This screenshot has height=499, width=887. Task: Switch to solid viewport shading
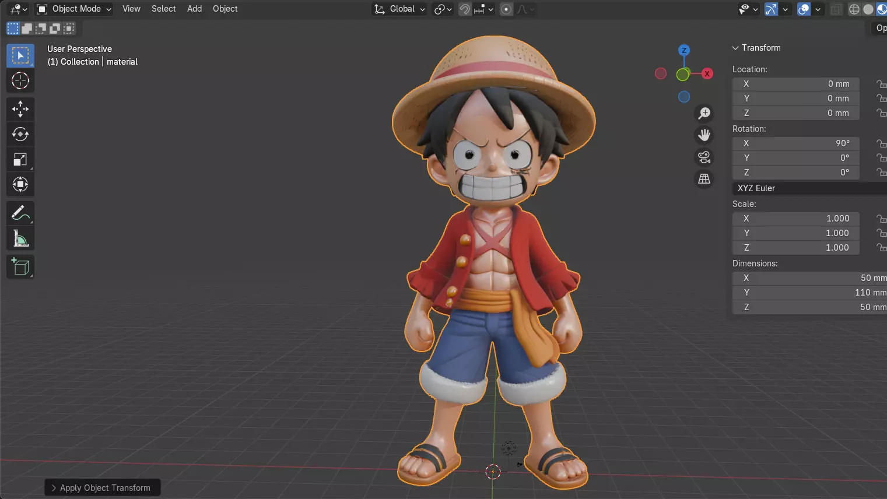868,9
